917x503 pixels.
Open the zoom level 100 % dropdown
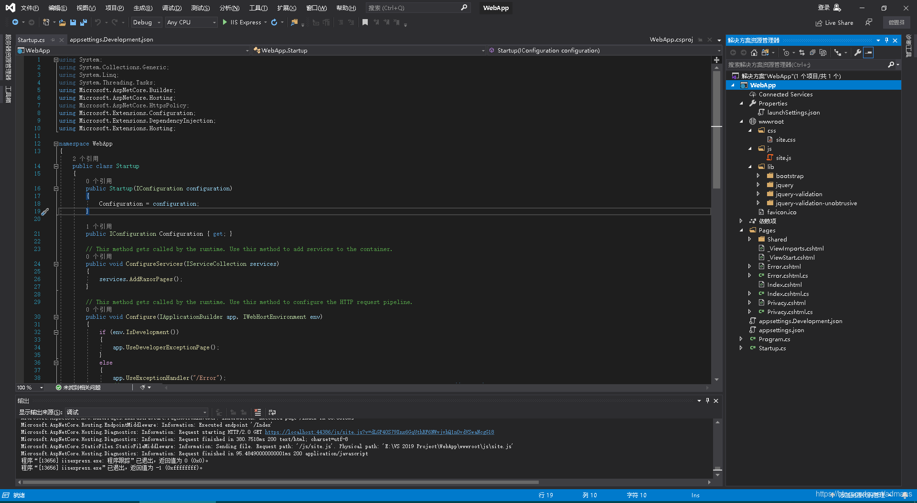pos(30,388)
